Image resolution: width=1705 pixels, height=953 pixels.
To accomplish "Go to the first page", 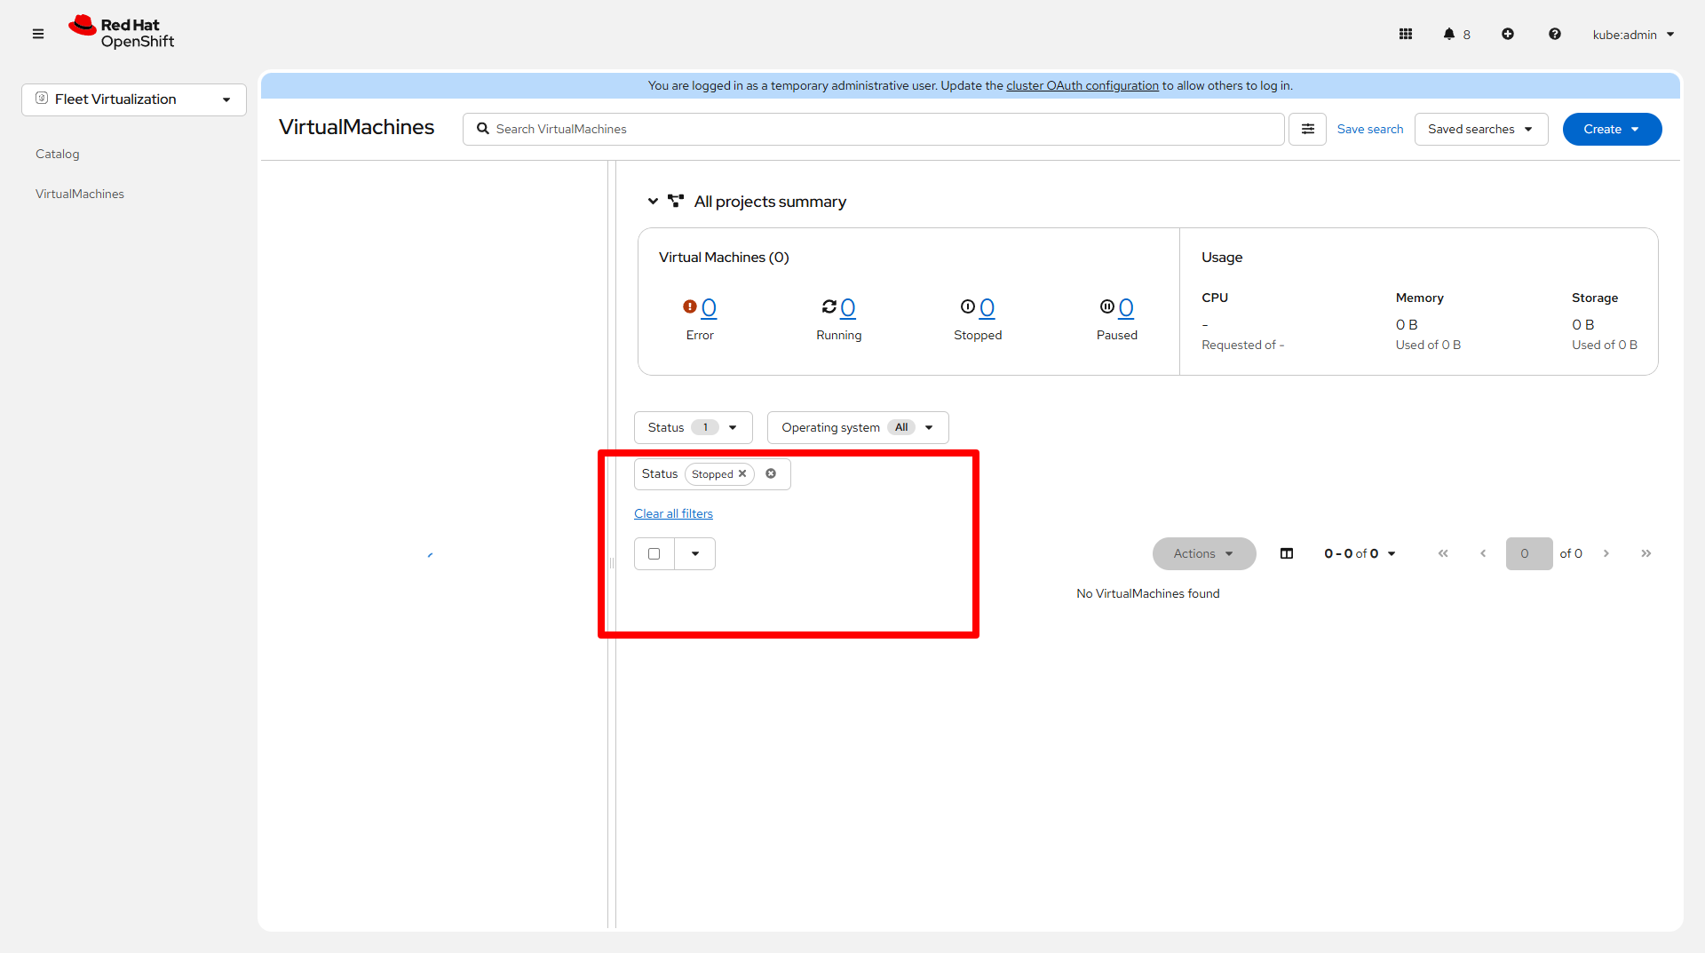I will (x=1443, y=553).
